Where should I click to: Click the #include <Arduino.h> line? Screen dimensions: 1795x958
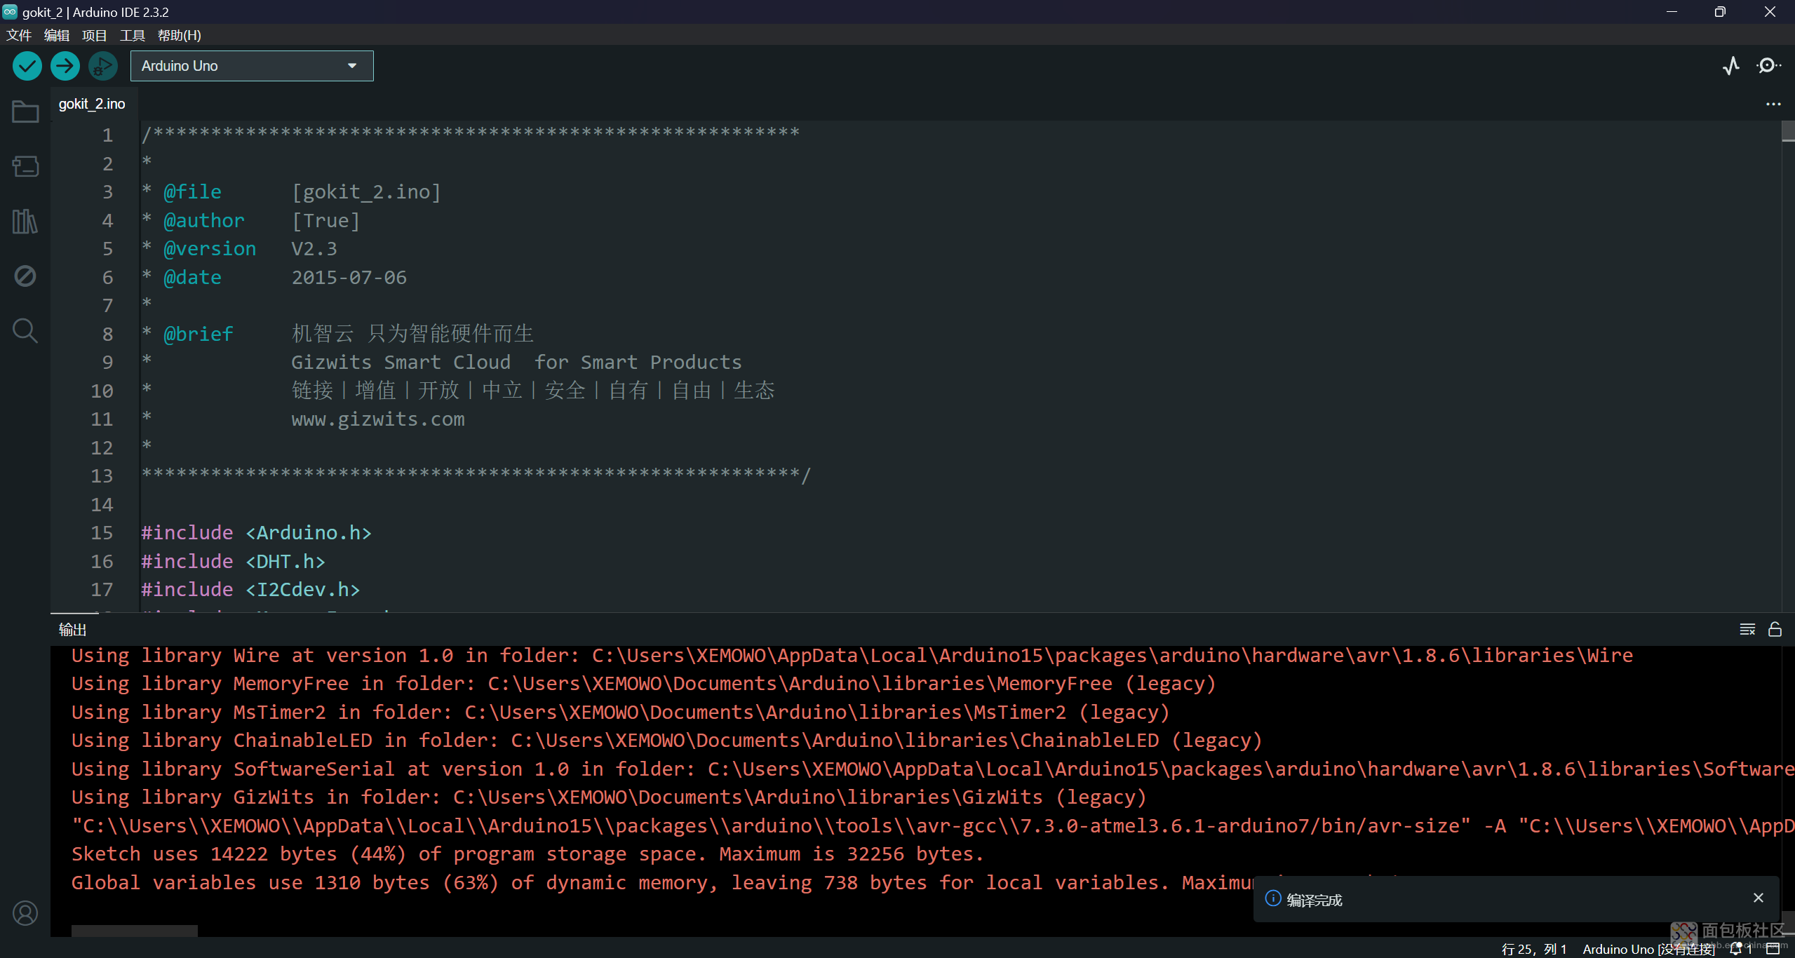pos(256,533)
